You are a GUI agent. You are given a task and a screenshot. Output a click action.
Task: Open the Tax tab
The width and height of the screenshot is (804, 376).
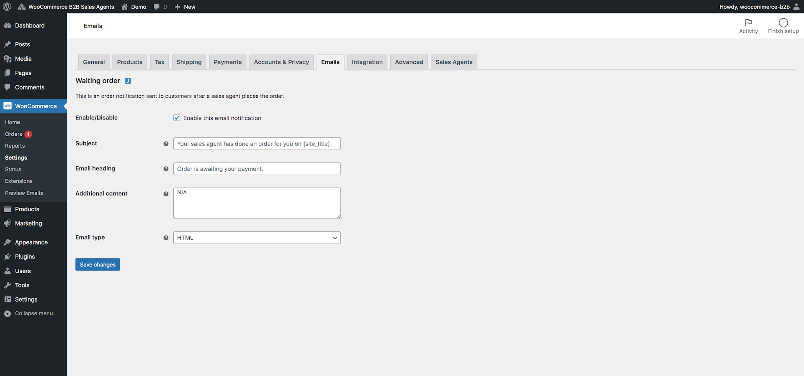(x=160, y=62)
